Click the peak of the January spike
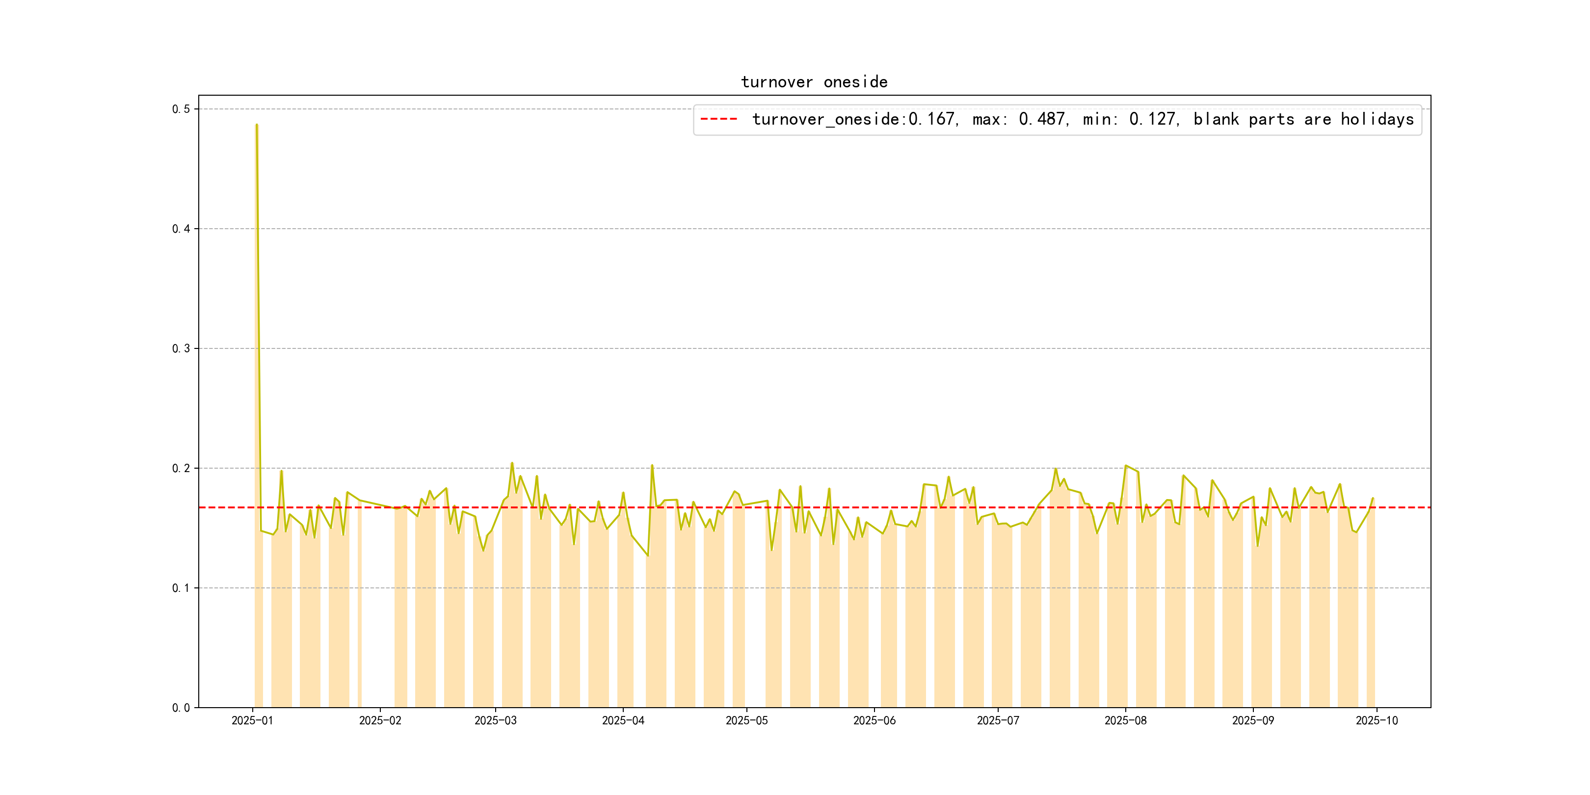This screenshot has height=795, width=1590. (x=256, y=125)
